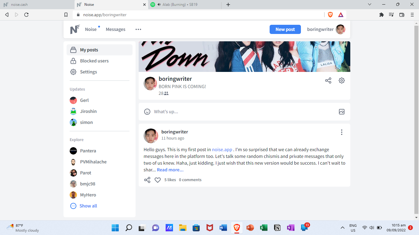
Task: Open the three-dot menu in top navigation
Action: (138, 29)
